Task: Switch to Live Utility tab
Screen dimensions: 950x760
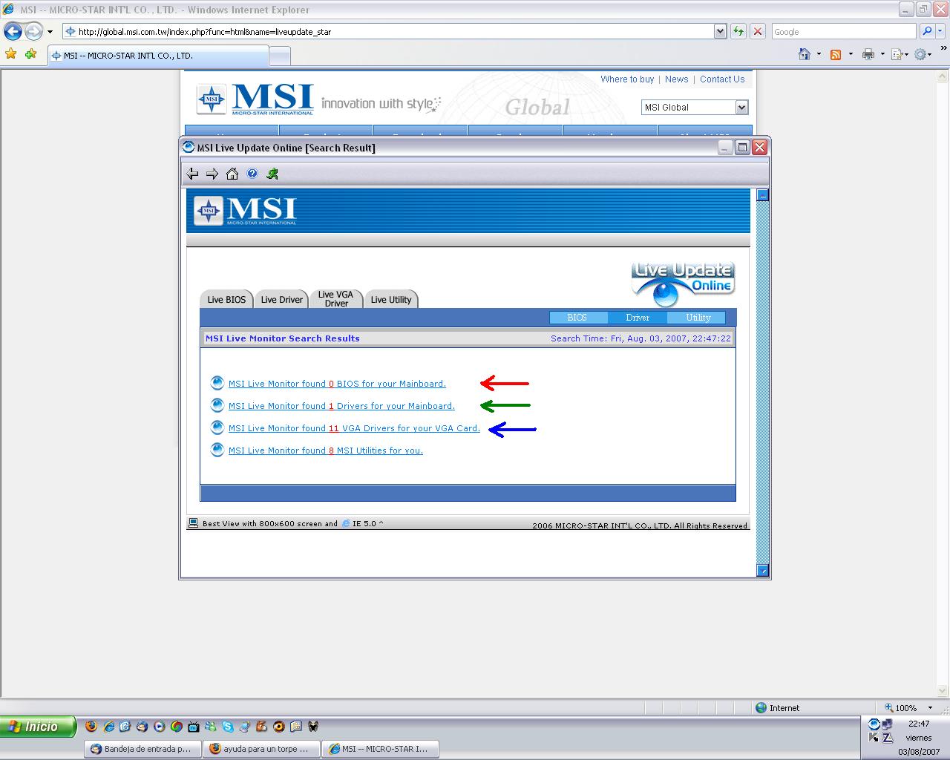Action: pos(391,299)
